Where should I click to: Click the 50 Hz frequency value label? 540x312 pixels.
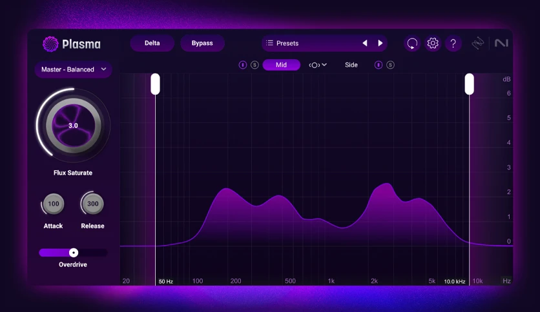tap(165, 282)
